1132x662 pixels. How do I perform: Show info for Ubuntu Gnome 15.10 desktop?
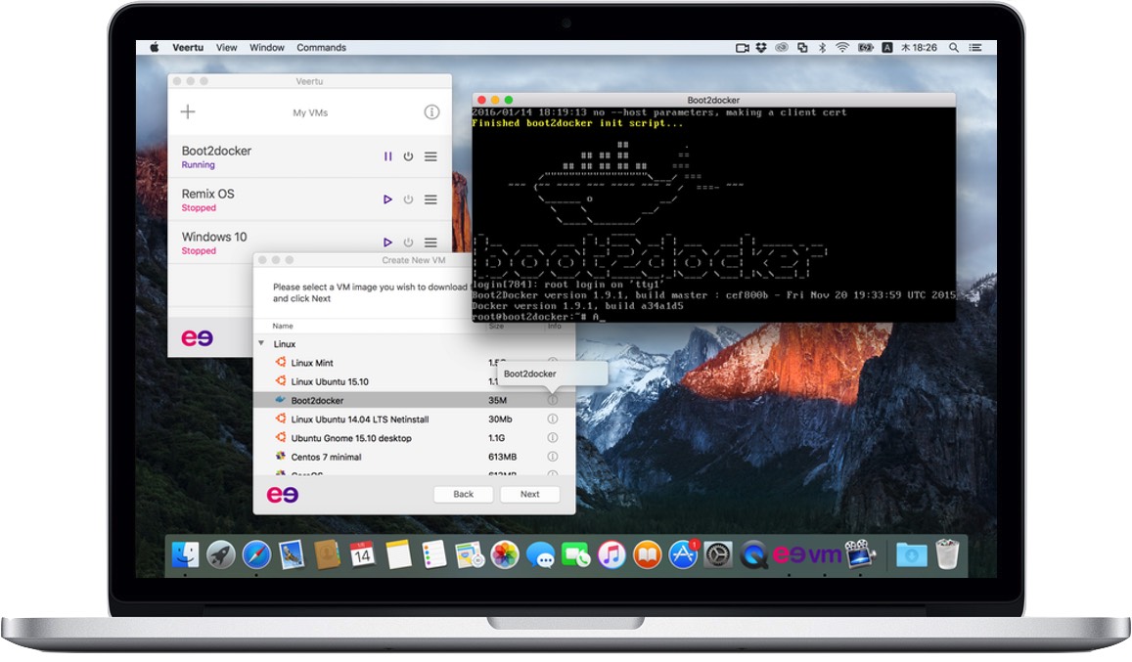coord(552,437)
